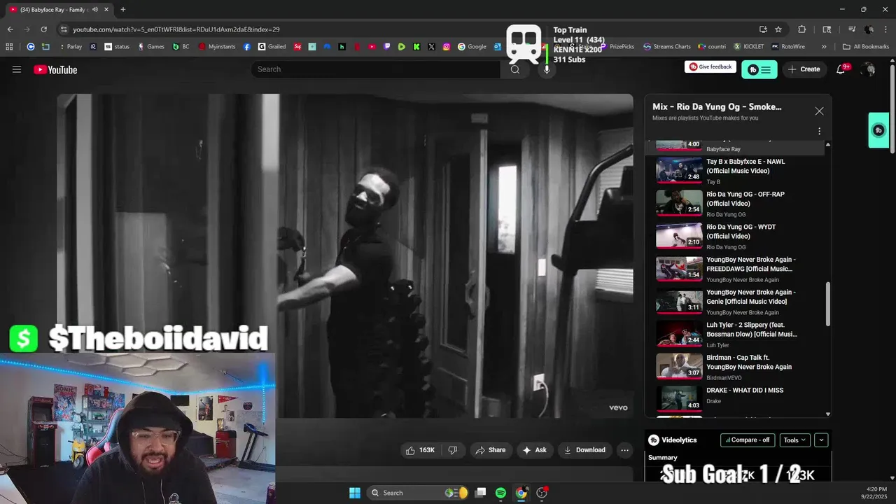
Task: Show more bookmarks with the double chevron
Action: (x=824, y=47)
